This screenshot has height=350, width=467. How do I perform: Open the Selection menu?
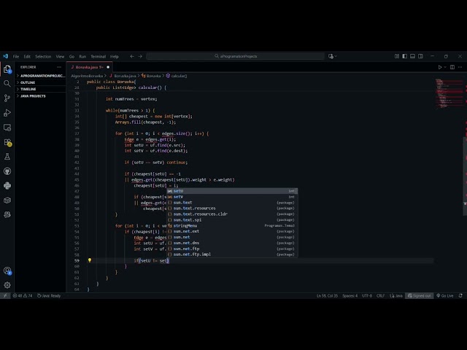tap(43, 57)
